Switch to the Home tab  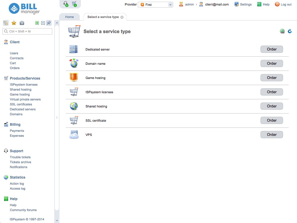69,17
